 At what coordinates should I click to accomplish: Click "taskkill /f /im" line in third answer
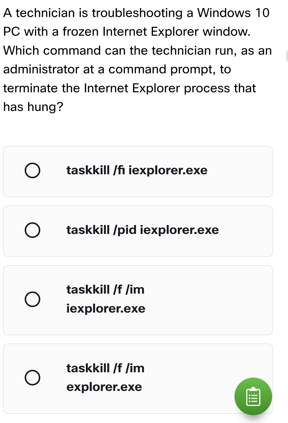105,289
